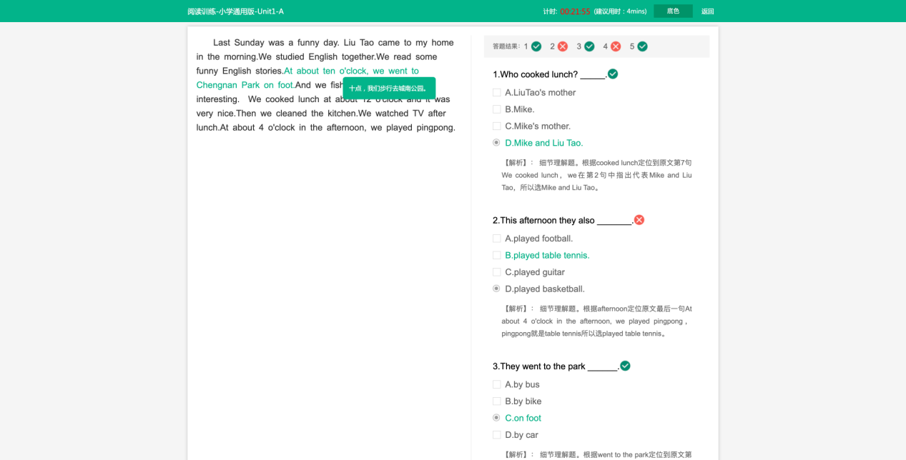This screenshot has width=906, height=460.
Task: Click the highlighted sentence "At about ten o'clock, we went to"
Action: [351, 71]
